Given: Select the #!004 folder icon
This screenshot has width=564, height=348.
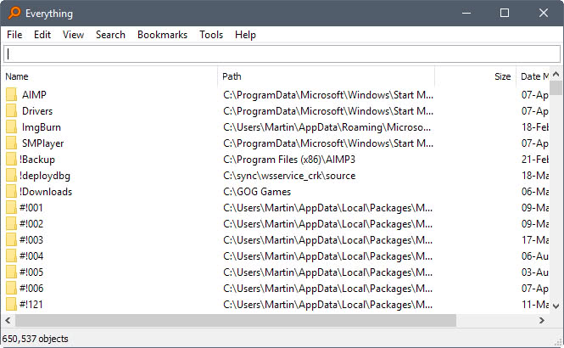Looking at the screenshot, I should [x=12, y=256].
